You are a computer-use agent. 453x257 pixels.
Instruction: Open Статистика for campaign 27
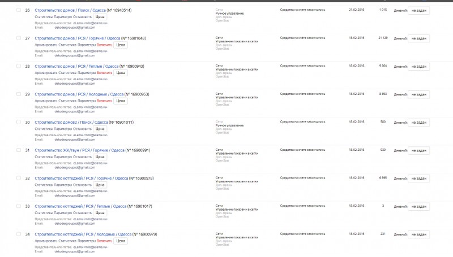coord(67,45)
